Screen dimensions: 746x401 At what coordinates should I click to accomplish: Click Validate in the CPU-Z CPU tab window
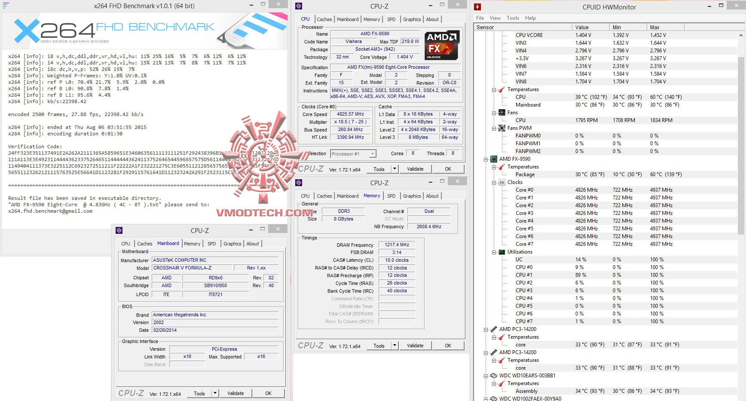click(x=415, y=169)
